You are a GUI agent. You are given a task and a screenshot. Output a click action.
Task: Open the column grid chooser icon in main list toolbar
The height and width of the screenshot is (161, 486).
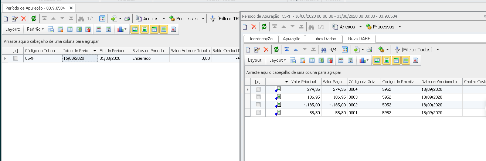(x=102, y=18)
